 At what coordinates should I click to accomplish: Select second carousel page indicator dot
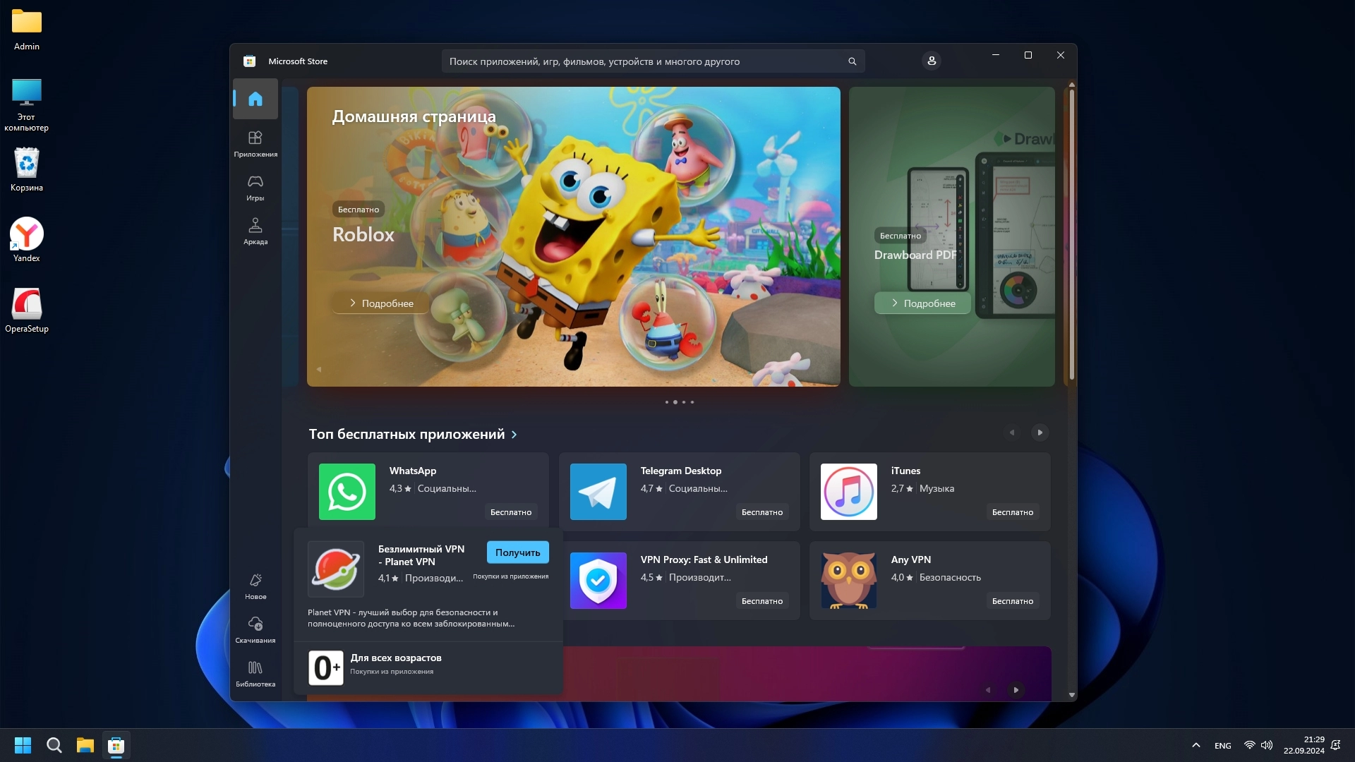coord(675,402)
